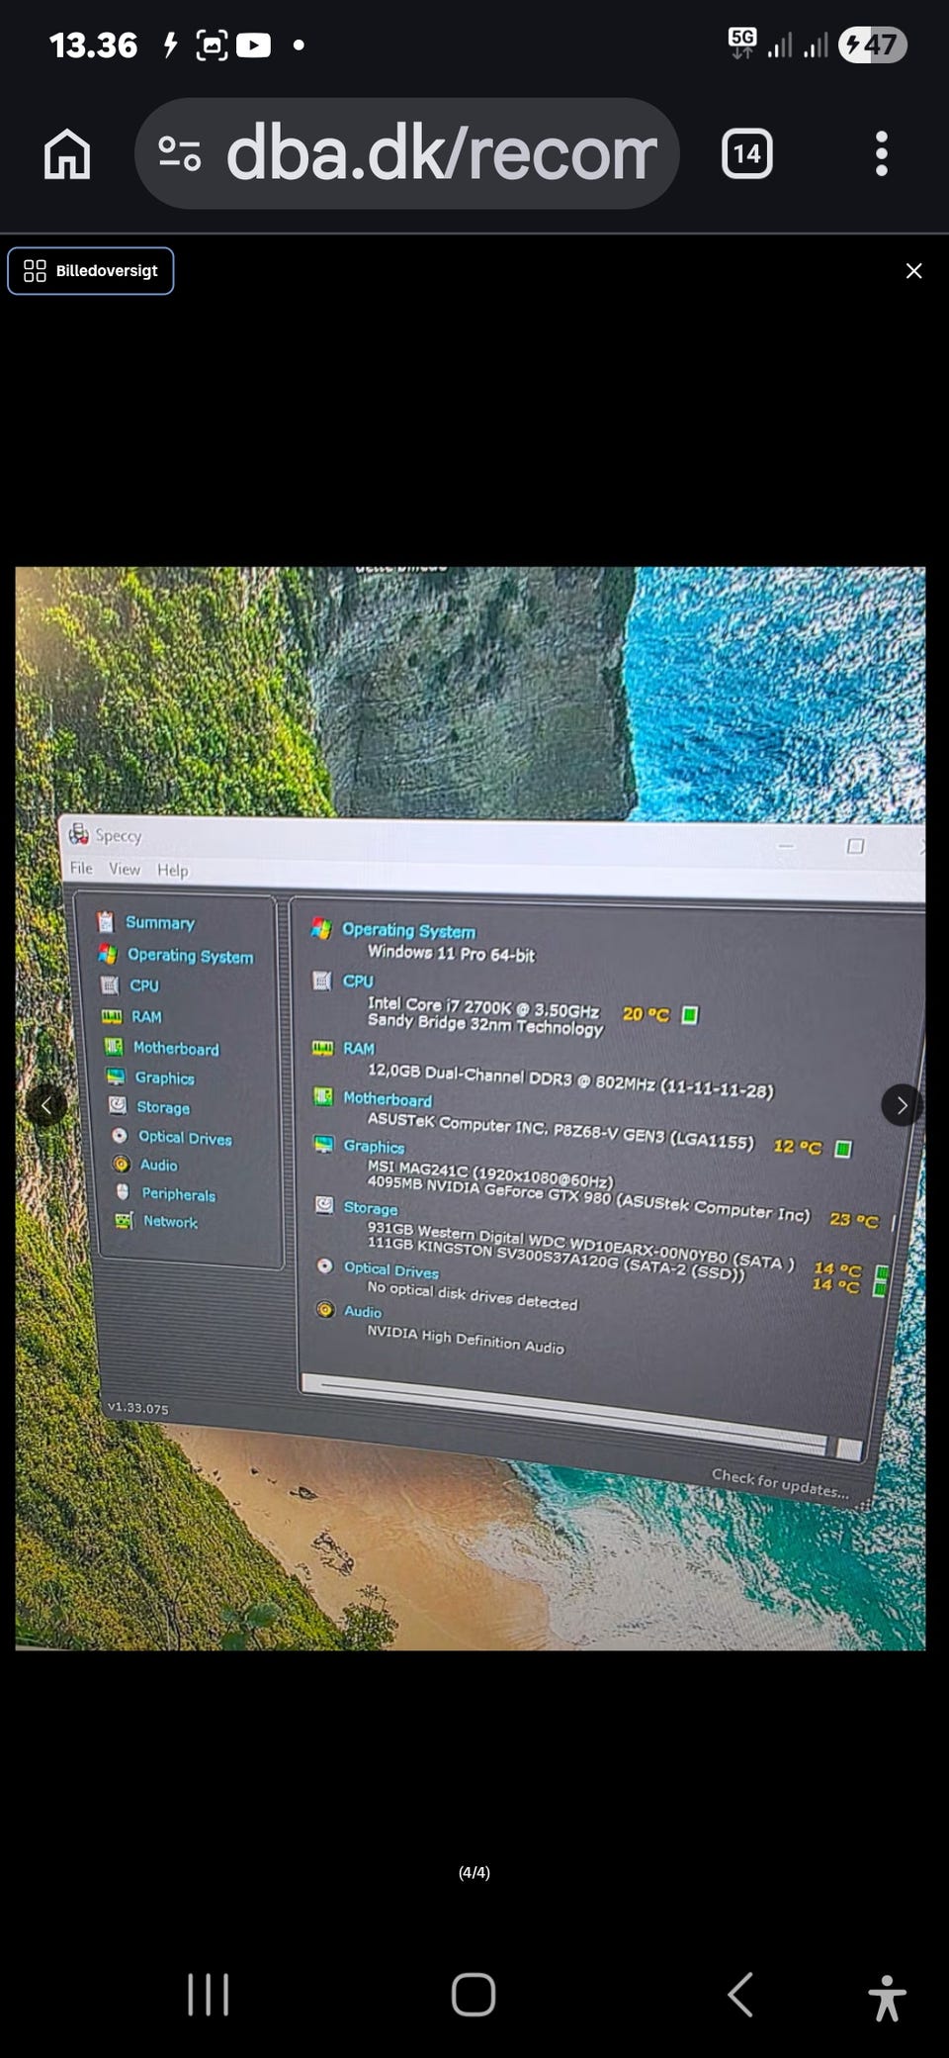
Task: Tap the Chrome home icon
Action: 67,154
